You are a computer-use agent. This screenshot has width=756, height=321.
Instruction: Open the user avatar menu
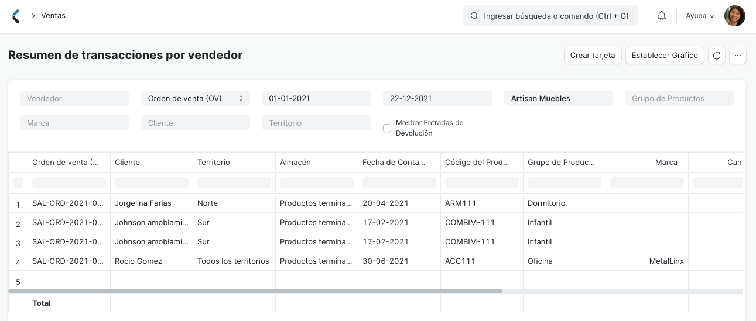click(x=735, y=16)
